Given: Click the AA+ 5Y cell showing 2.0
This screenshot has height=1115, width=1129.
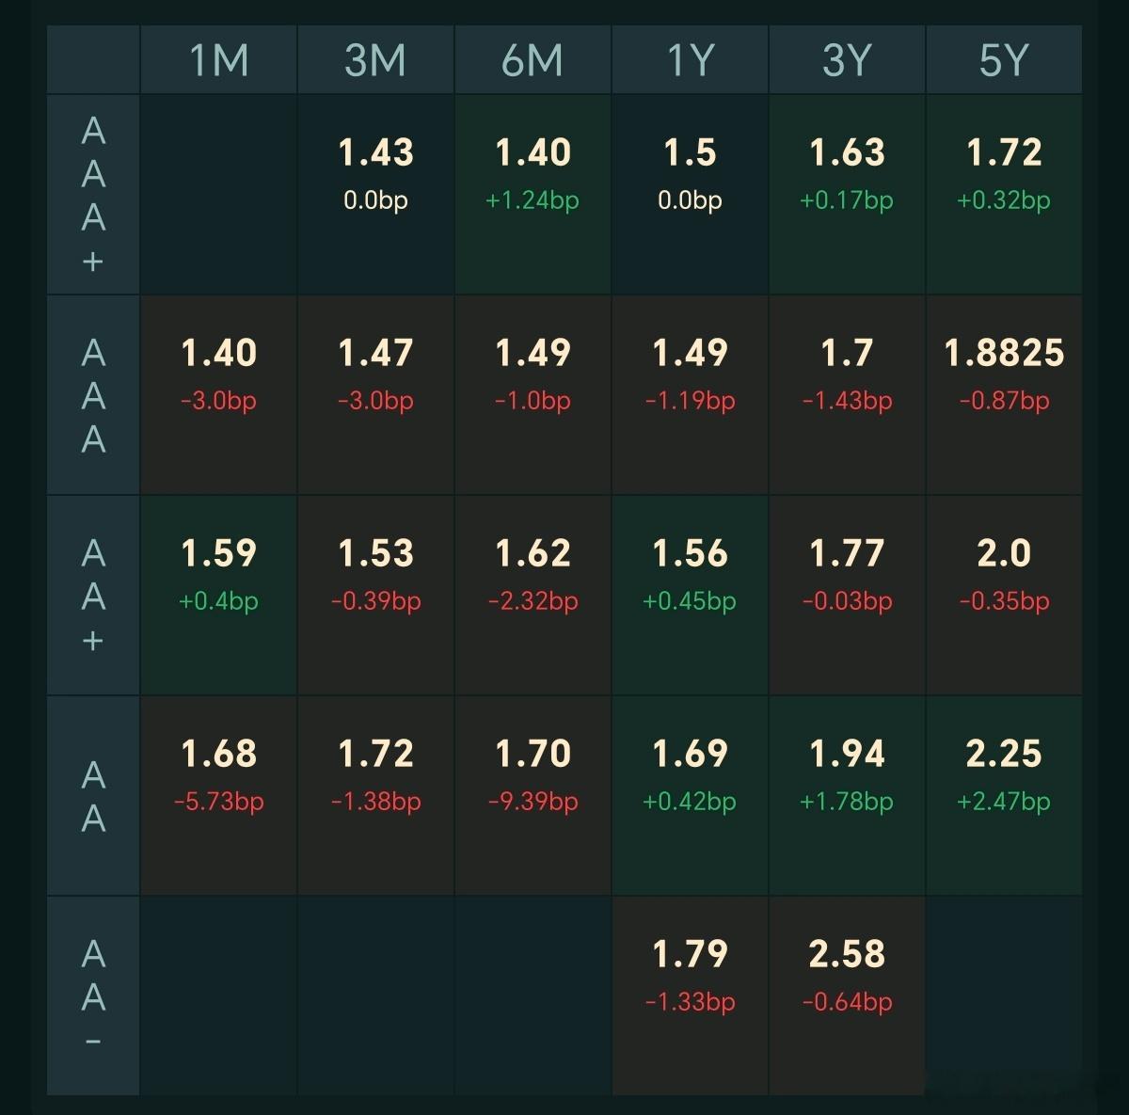Looking at the screenshot, I should (x=1004, y=596).
